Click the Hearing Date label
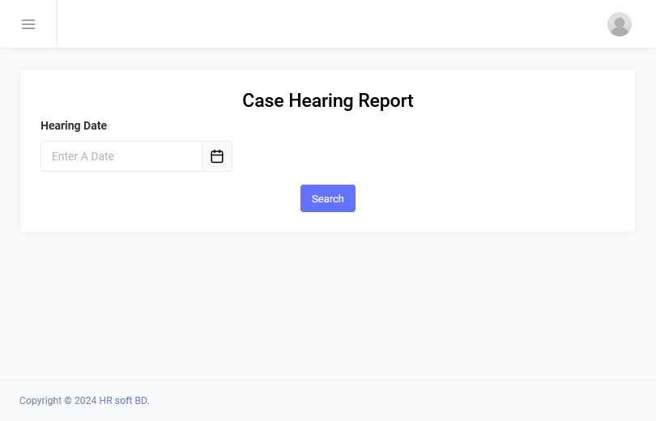Screen dimensions: 656x421 (74, 125)
